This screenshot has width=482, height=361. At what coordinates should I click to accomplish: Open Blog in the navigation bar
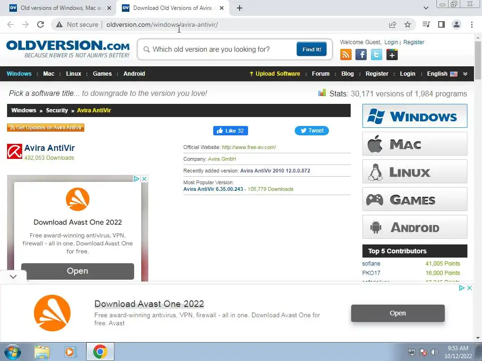coord(347,74)
